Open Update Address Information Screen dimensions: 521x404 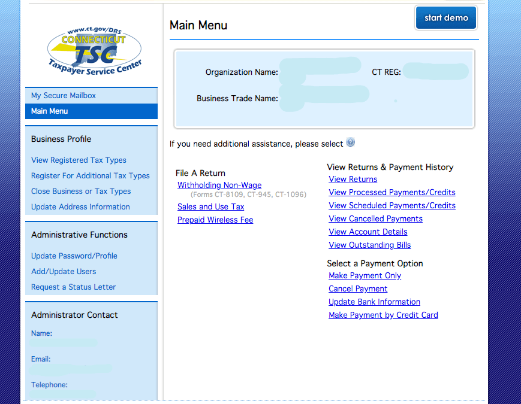pyautogui.click(x=80, y=207)
